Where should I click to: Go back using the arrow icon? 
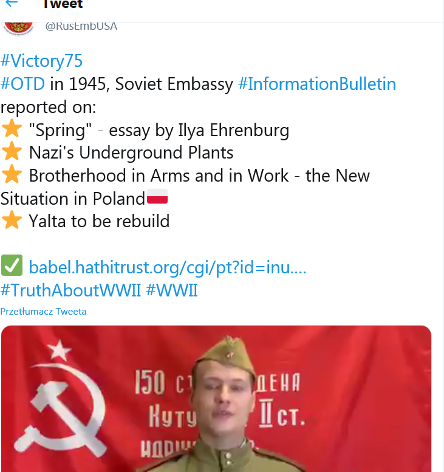11,3
